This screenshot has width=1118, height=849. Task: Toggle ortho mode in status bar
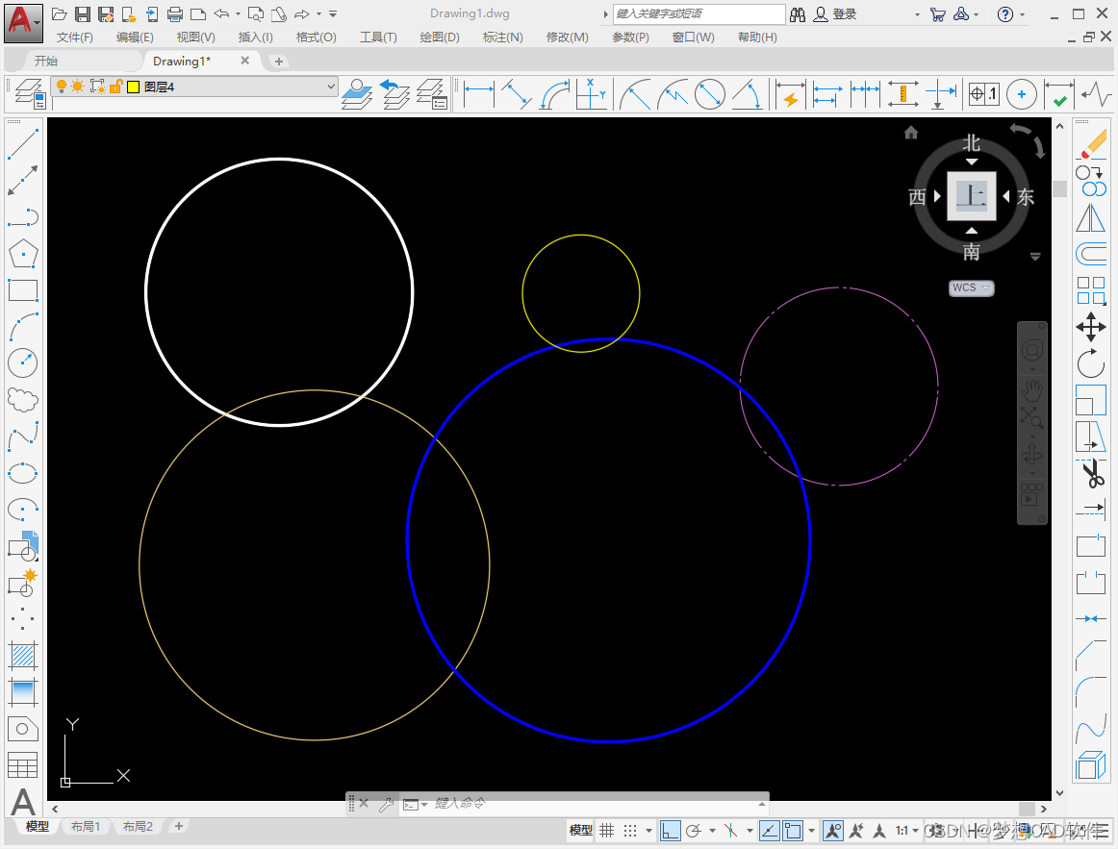tap(671, 831)
